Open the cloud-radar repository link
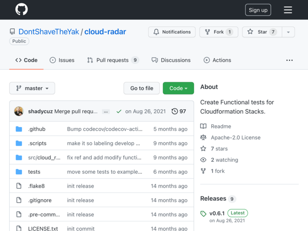 coord(105,32)
